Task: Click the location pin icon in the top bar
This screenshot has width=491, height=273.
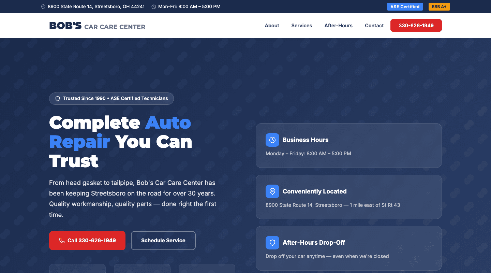Action: coord(43,6)
